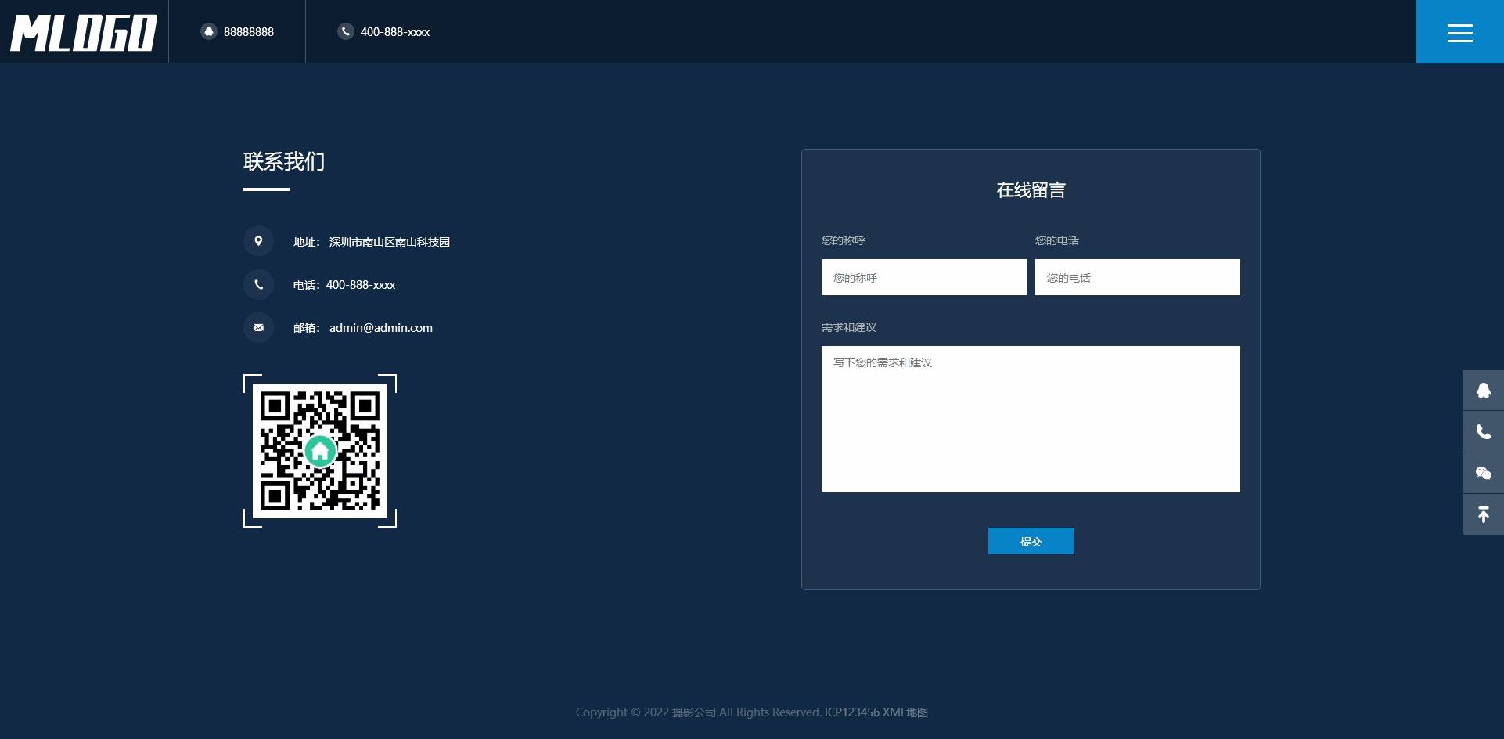Click the MLOGO site logo
Viewport: 1504px width, 739px height.
pyautogui.click(x=83, y=31)
